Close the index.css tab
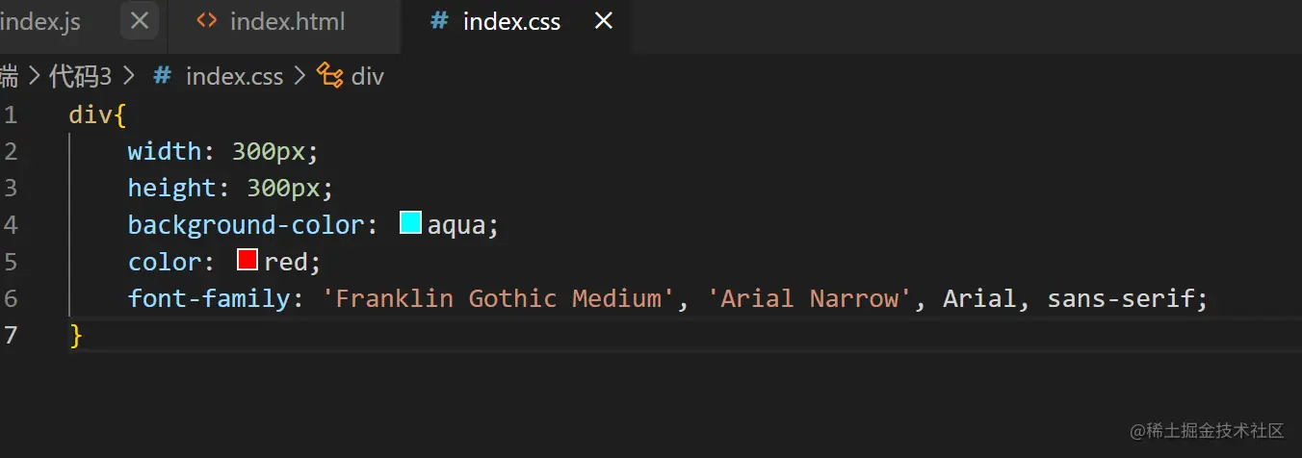1302x458 pixels. (x=604, y=21)
